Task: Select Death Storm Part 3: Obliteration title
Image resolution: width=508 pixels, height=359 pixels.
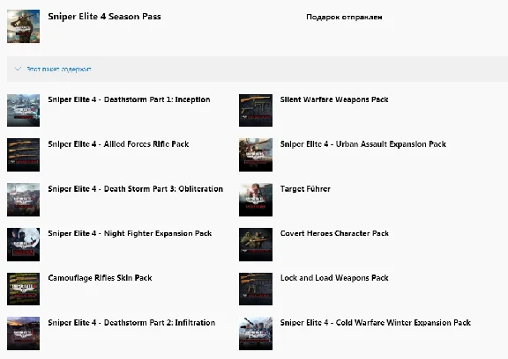Action: pyautogui.click(x=136, y=188)
